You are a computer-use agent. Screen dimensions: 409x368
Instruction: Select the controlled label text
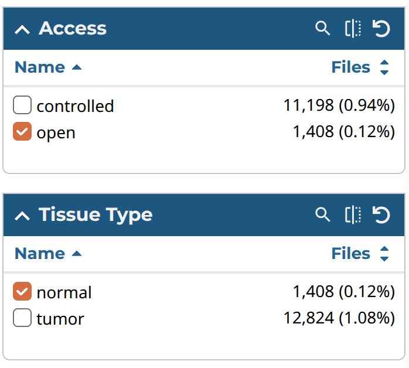pos(75,106)
